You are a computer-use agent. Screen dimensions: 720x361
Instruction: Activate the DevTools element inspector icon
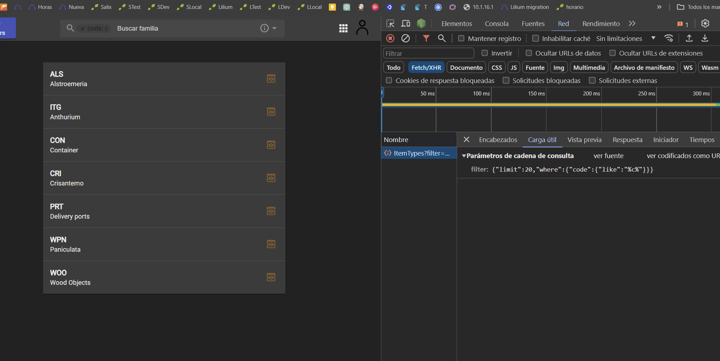(390, 23)
